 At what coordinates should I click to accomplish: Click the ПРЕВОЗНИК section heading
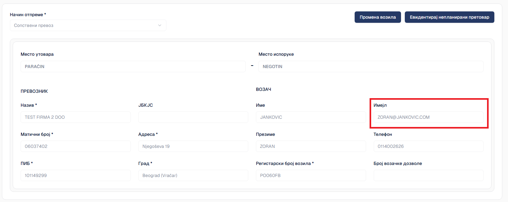click(x=34, y=91)
